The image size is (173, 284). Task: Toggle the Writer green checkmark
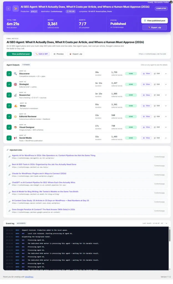click(x=9, y=106)
